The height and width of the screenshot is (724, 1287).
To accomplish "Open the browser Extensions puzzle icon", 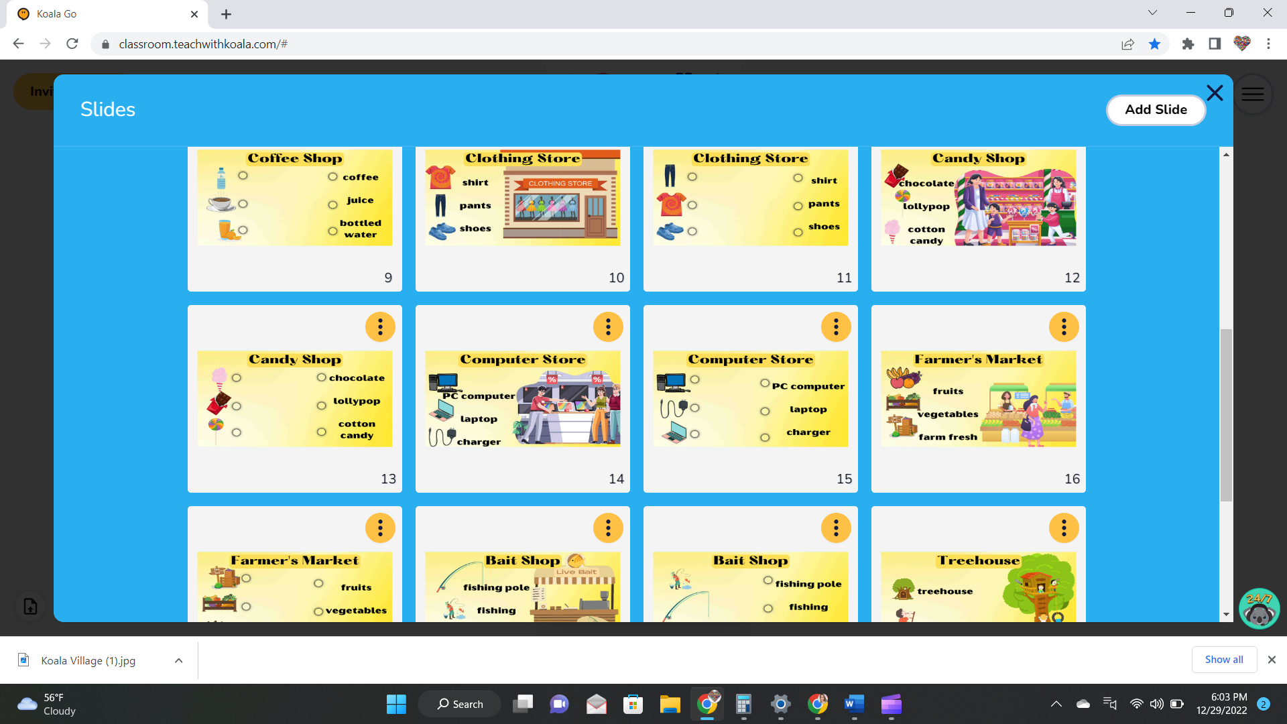I will (x=1188, y=44).
